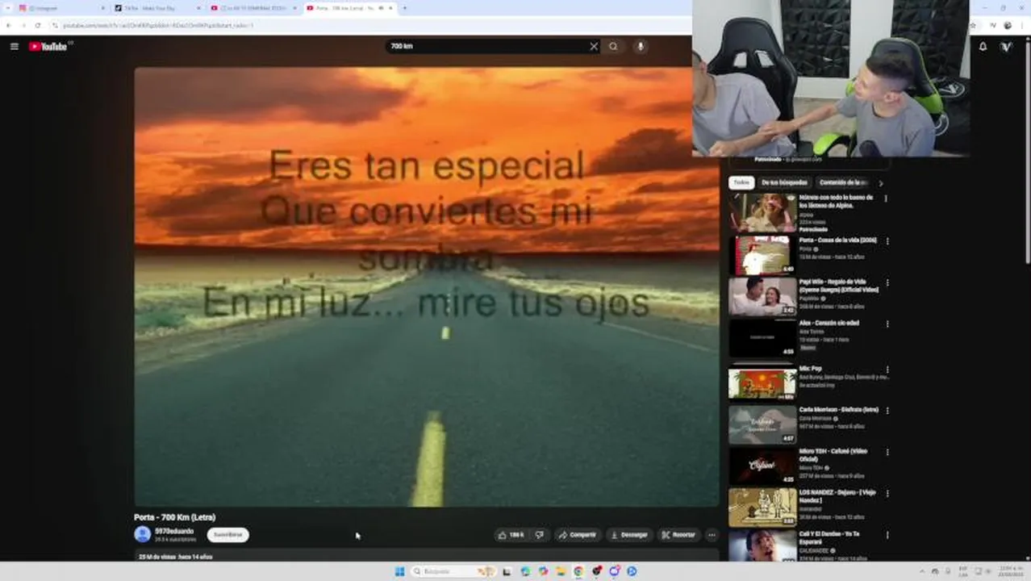Image resolution: width=1031 pixels, height=581 pixels.
Task: Switch to the third browser tab with YouTube icon
Action: coord(251,8)
